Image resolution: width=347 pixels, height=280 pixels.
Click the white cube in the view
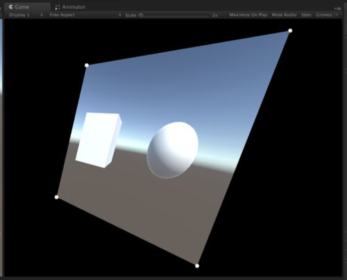[99, 140]
